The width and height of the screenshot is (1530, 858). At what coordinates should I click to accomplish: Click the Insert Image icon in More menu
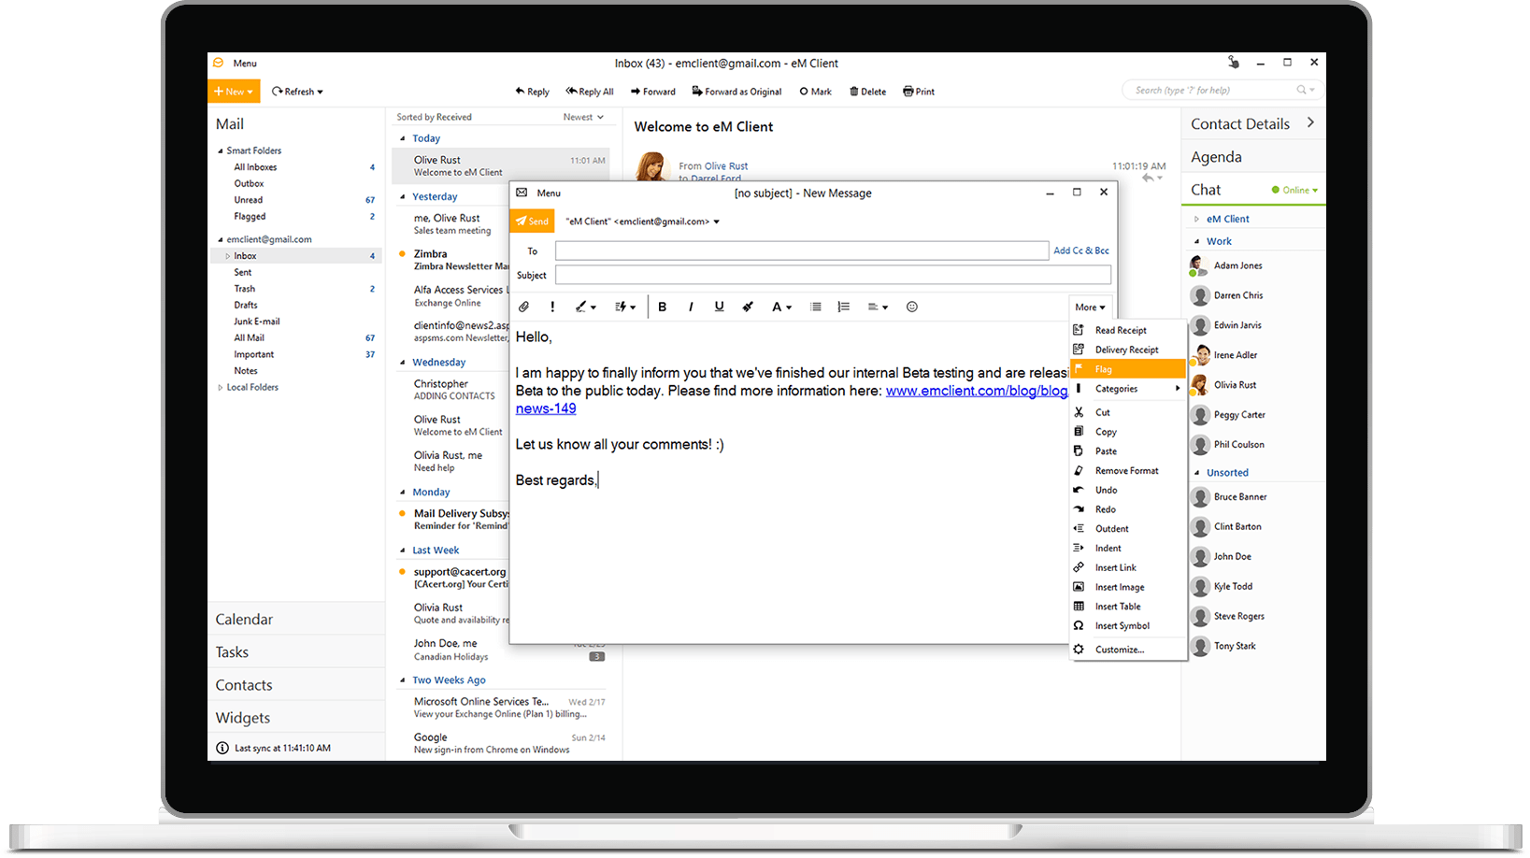click(x=1079, y=587)
